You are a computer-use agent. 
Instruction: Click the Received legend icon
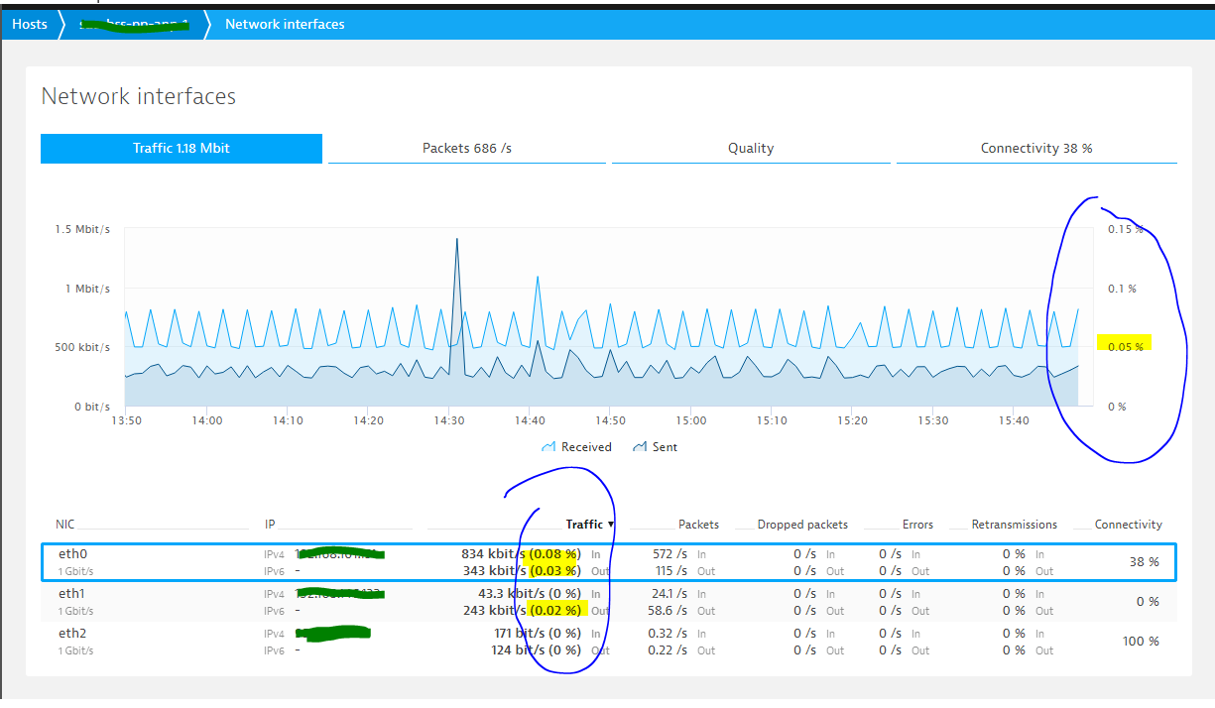548,447
